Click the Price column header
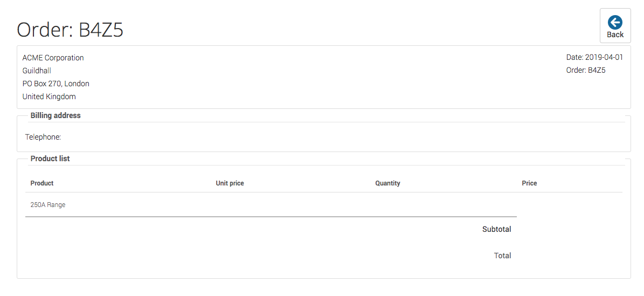 coord(529,183)
